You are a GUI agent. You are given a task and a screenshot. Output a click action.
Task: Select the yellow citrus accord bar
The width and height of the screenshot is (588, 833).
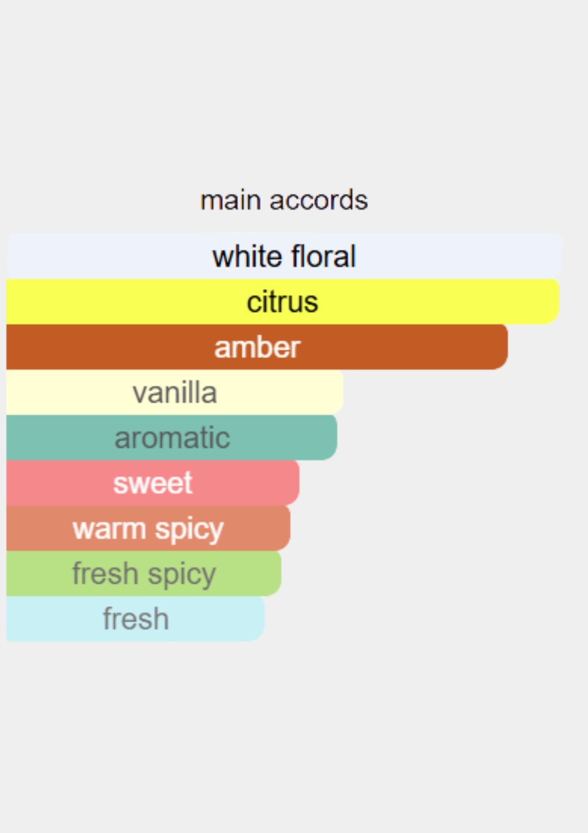coord(283,301)
